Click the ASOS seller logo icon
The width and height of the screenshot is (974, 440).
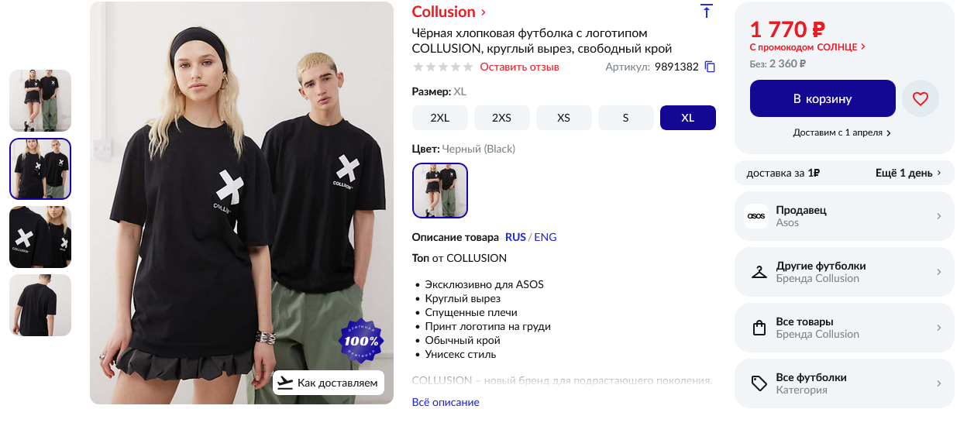tap(756, 216)
